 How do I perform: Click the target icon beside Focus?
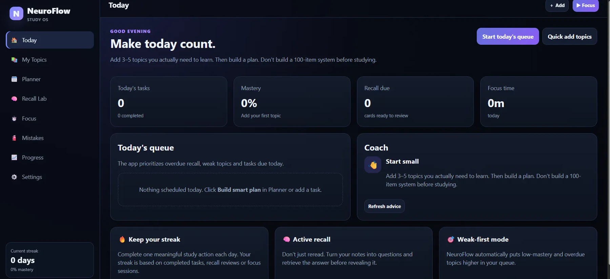[x=14, y=119]
